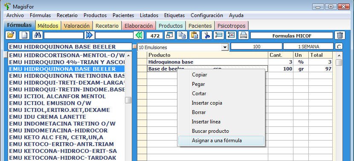Click the binoculars search icon
The image size is (354, 161).
click(x=38, y=35)
